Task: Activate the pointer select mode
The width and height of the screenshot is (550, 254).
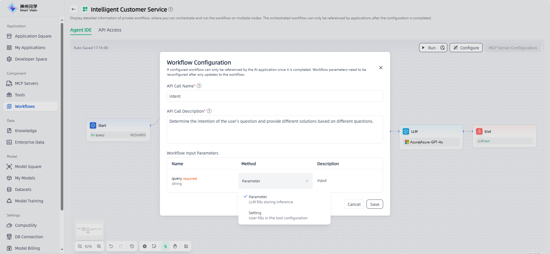Action: click(x=165, y=246)
